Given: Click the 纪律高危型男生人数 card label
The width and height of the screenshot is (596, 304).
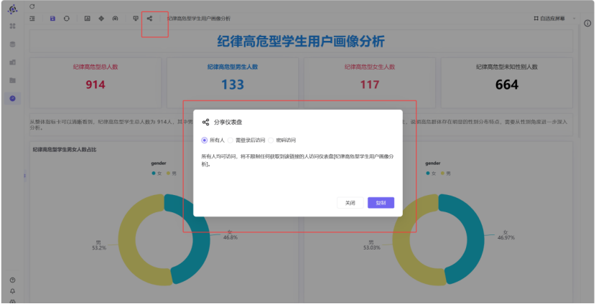Looking at the screenshot, I should tap(233, 67).
